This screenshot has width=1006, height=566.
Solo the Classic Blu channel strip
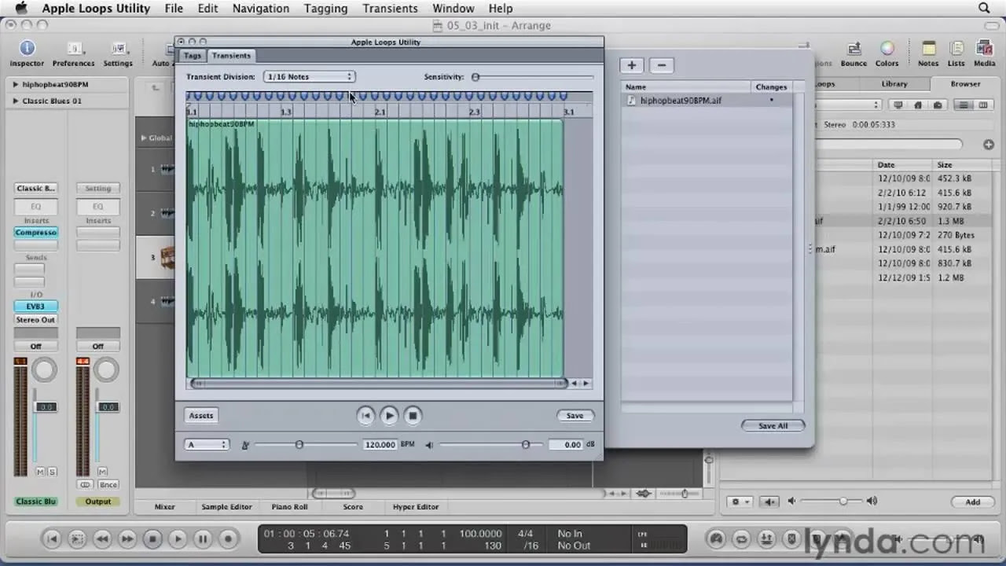tap(52, 472)
